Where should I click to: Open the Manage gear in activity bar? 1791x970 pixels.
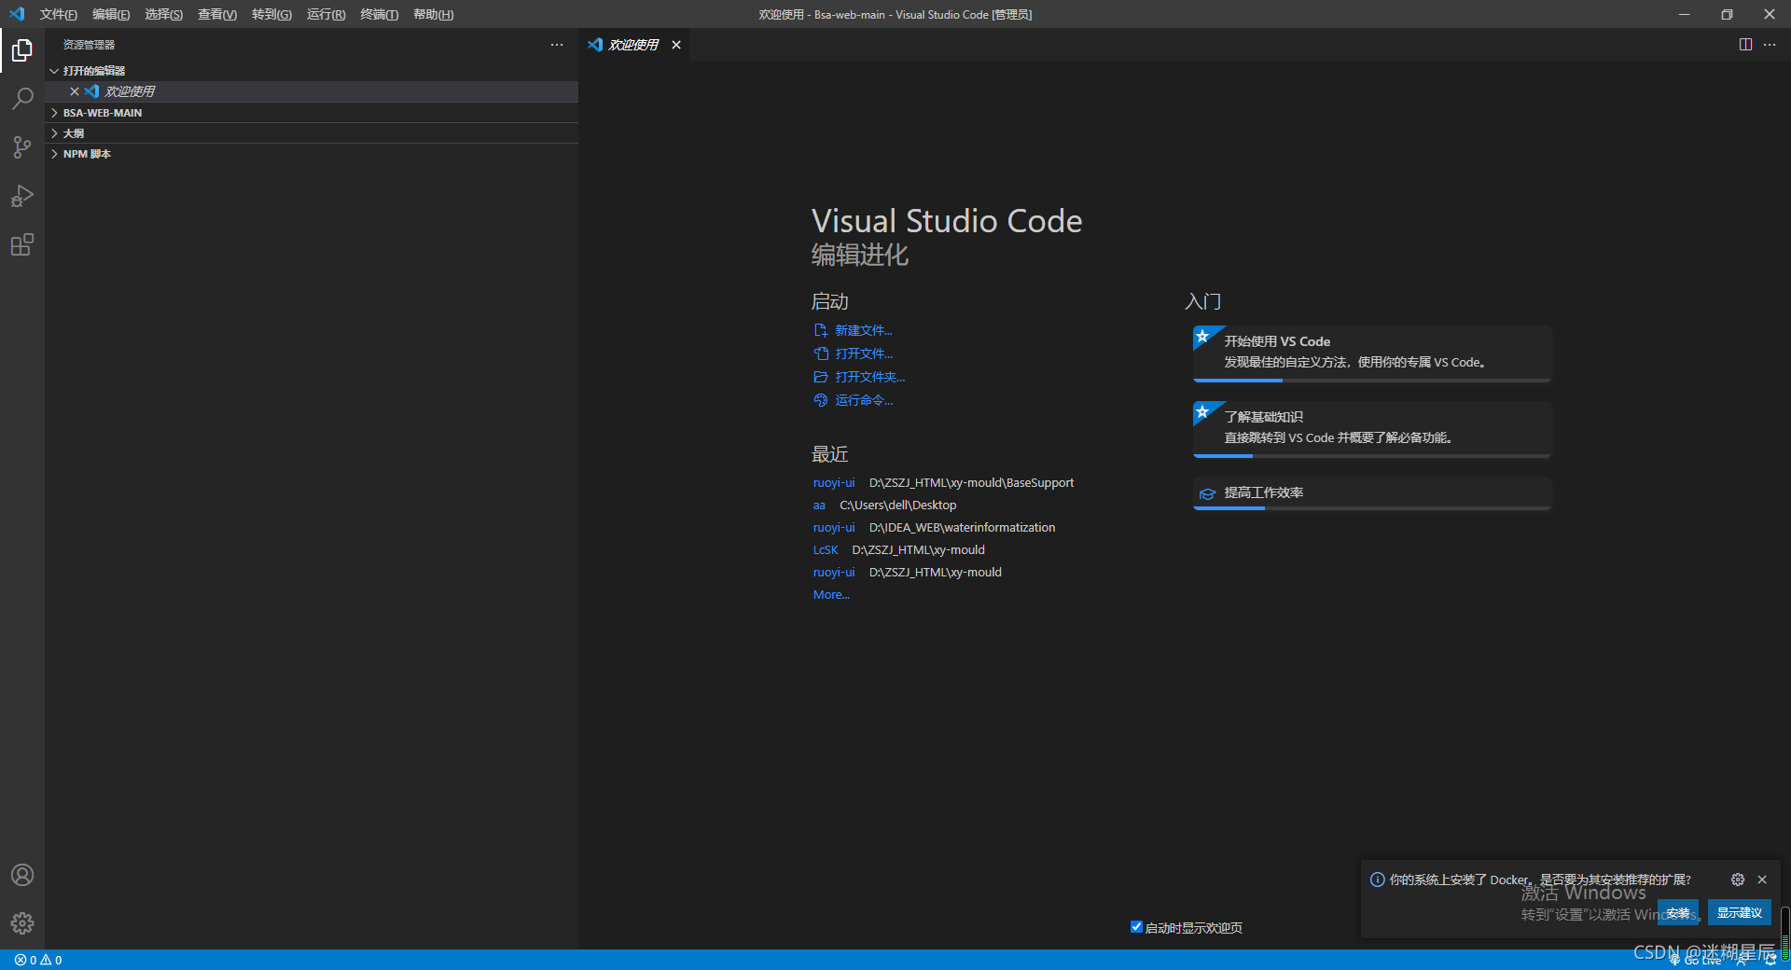pyautogui.click(x=22, y=923)
